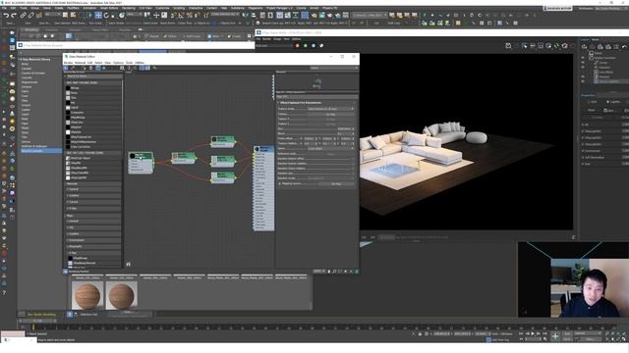This screenshot has height=353, width=629.
Task: Select the Select and Link chain tool
Action: click(x=23, y=16)
